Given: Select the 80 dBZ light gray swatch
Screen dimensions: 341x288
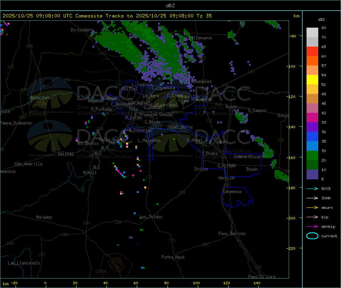Looking at the screenshot, I should (312, 33).
